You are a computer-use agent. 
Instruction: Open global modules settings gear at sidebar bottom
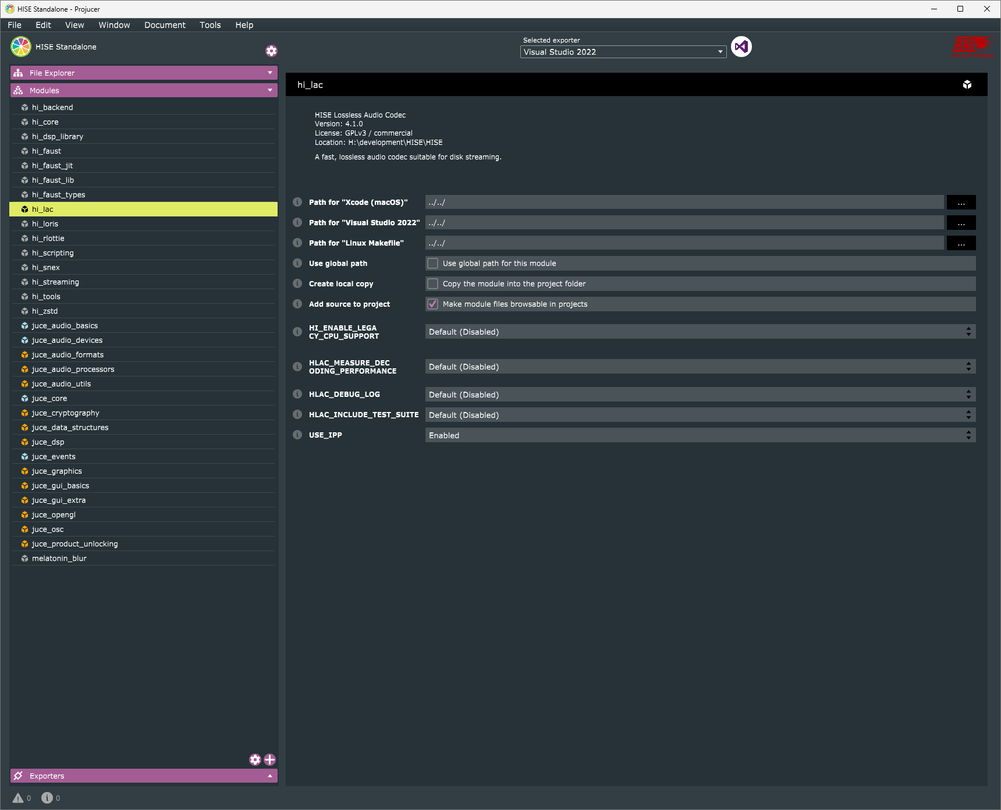point(255,760)
